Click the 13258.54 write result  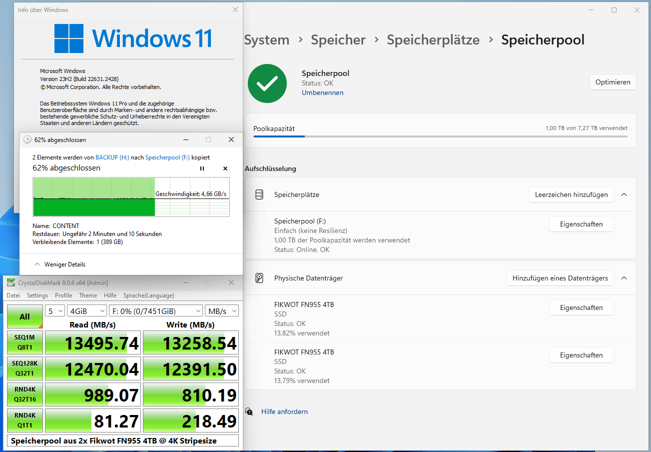pyautogui.click(x=191, y=343)
